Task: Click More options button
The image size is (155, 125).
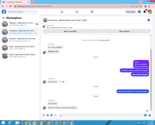Action: click(124, 31)
